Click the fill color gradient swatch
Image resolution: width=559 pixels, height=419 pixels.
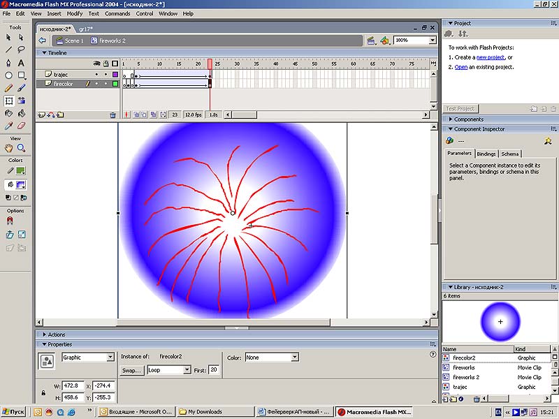click(x=21, y=185)
